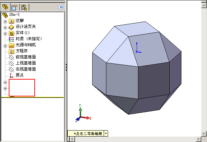The width and height of the screenshot is (207, 142).
Task: Select the dark front-right square face
Action: click(154, 81)
